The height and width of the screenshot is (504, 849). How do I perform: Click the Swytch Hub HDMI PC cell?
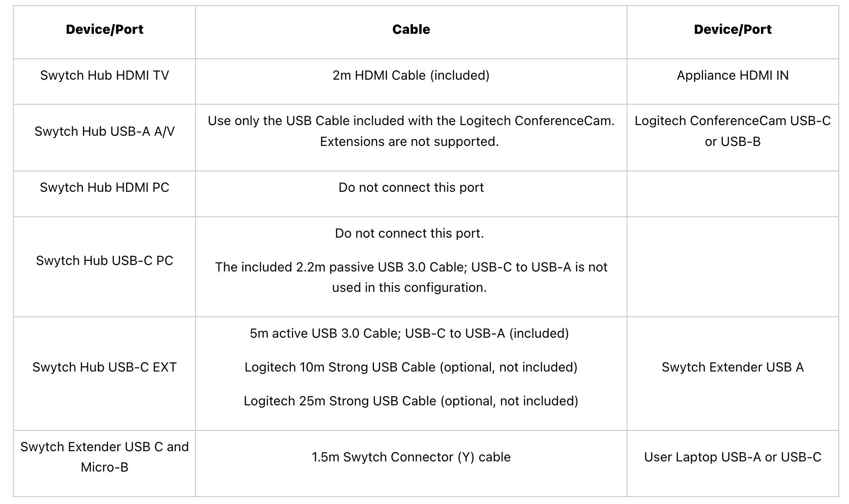click(104, 188)
